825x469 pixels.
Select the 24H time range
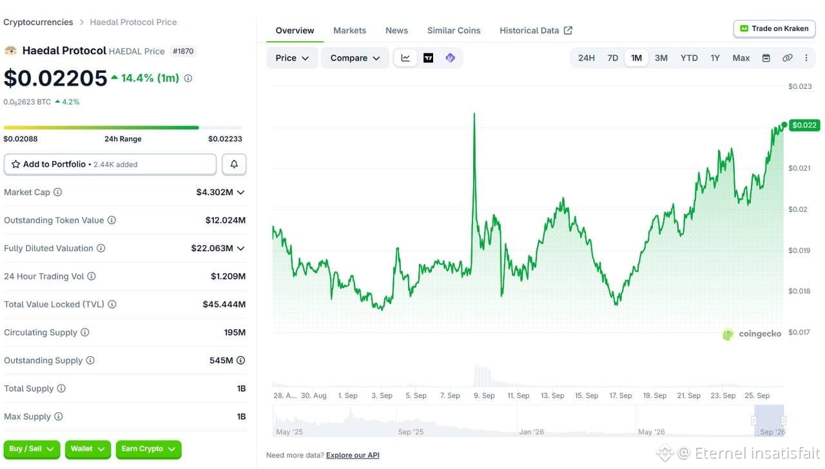586,58
